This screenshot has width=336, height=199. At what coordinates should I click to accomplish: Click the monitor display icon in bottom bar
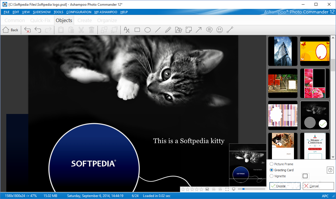[234, 189]
